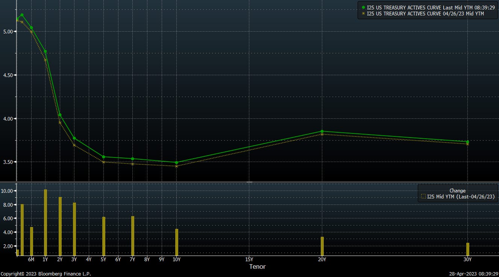Click the 10.00 change axis value
The height and width of the screenshot is (277, 499).
(7, 191)
